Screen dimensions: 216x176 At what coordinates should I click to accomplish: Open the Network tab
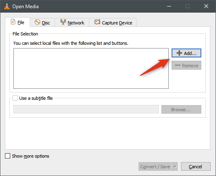[x=72, y=22]
